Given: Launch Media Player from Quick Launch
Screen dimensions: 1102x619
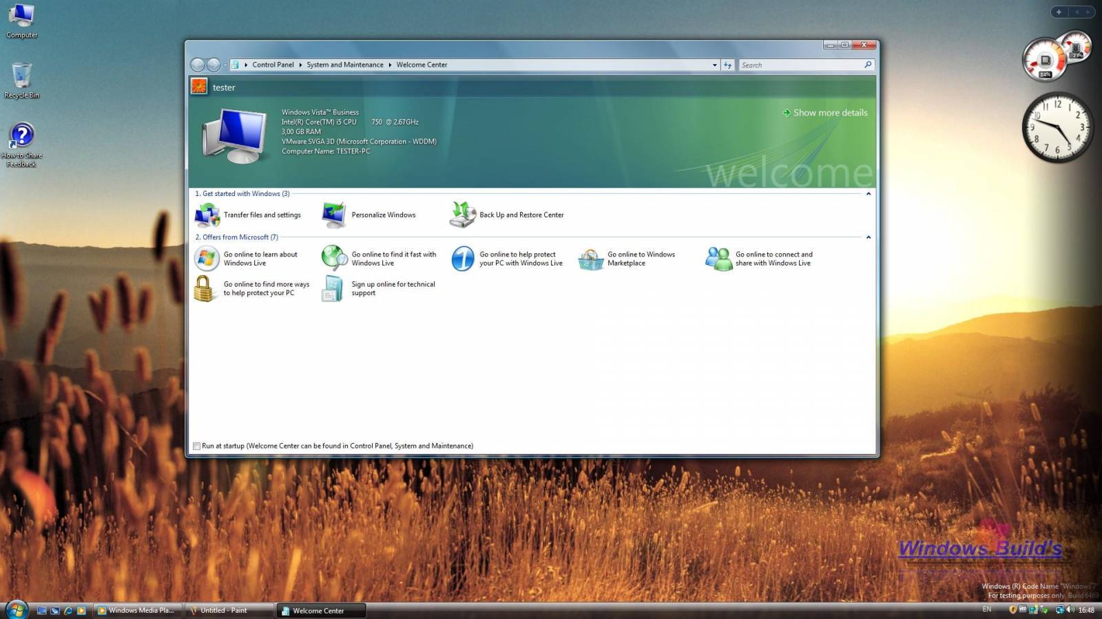Looking at the screenshot, I should point(81,610).
